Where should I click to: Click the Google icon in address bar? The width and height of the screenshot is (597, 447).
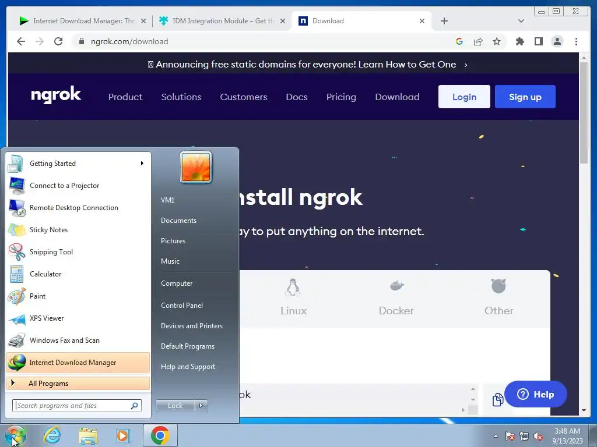(459, 41)
